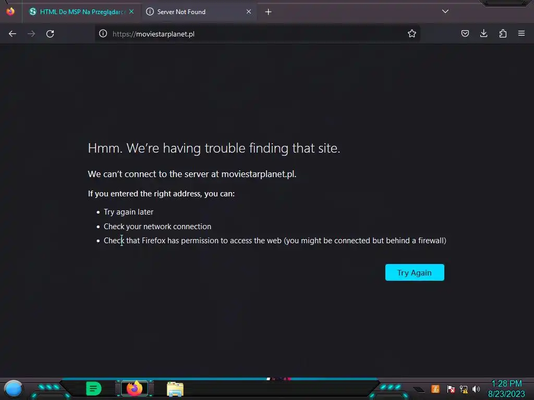Open the network status tray icon
Screen dimensions: 534x400
(x=463, y=389)
